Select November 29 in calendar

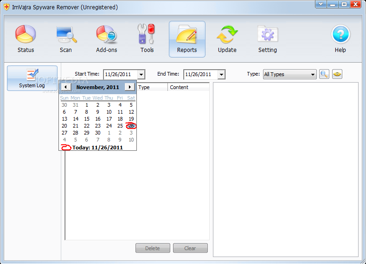pyautogui.click(x=87, y=133)
